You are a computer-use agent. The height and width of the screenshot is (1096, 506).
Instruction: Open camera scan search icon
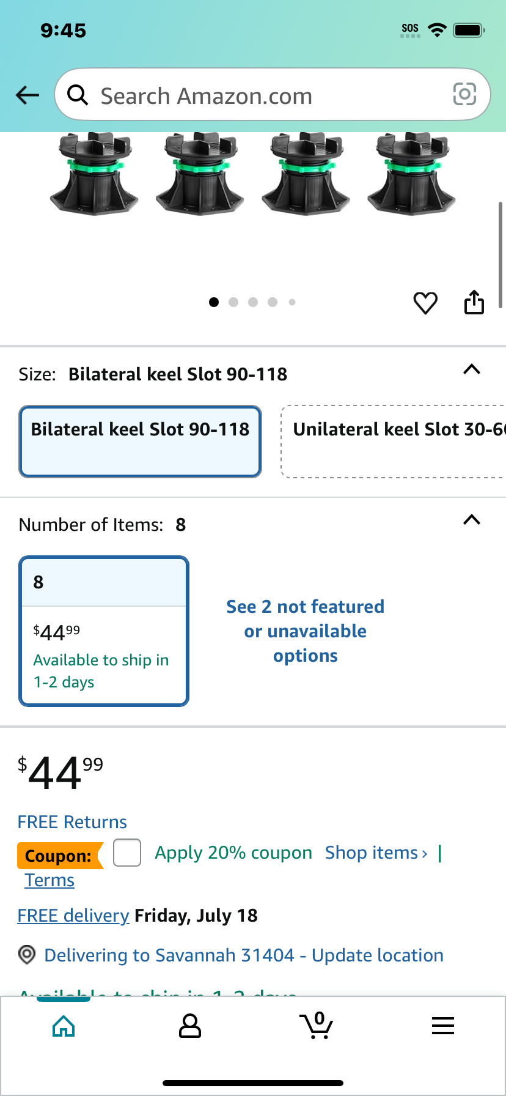tap(464, 94)
